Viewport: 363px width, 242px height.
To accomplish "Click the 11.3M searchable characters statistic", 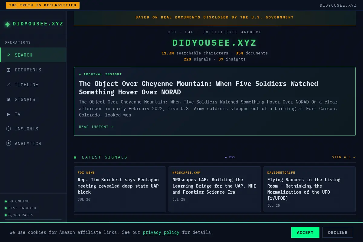I will click(x=195, y=53).
